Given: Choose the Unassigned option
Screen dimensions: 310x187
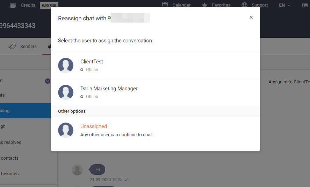Looking at the screenshot, I should (x=156, y=130).
